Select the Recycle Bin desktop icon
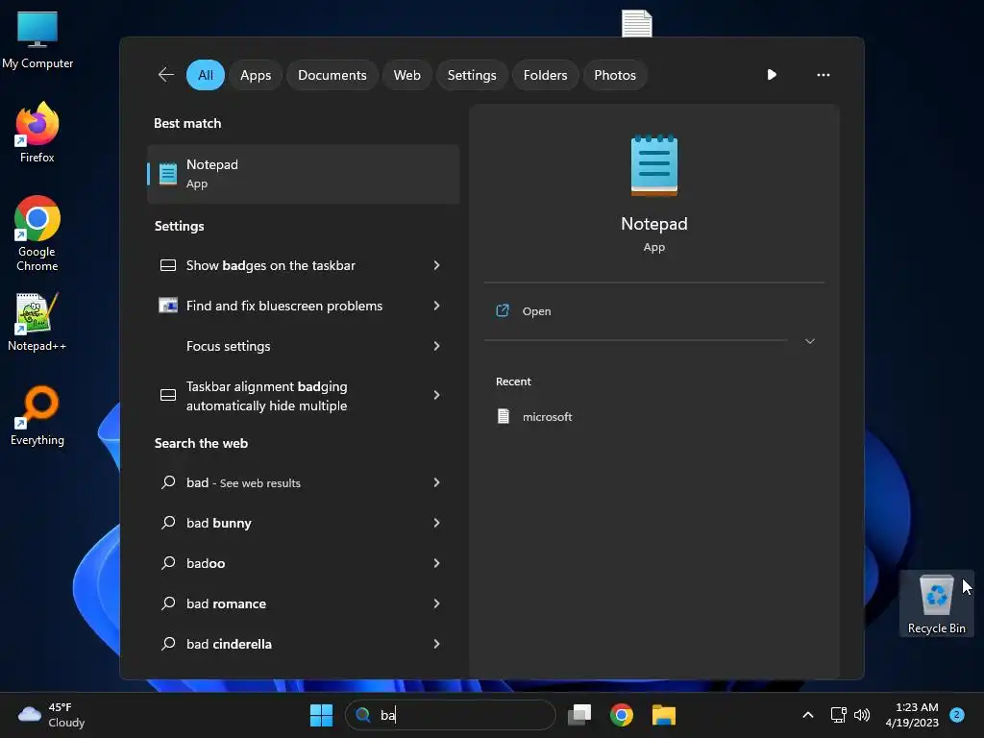Screen dimensions: 984x738 [936, 603]
